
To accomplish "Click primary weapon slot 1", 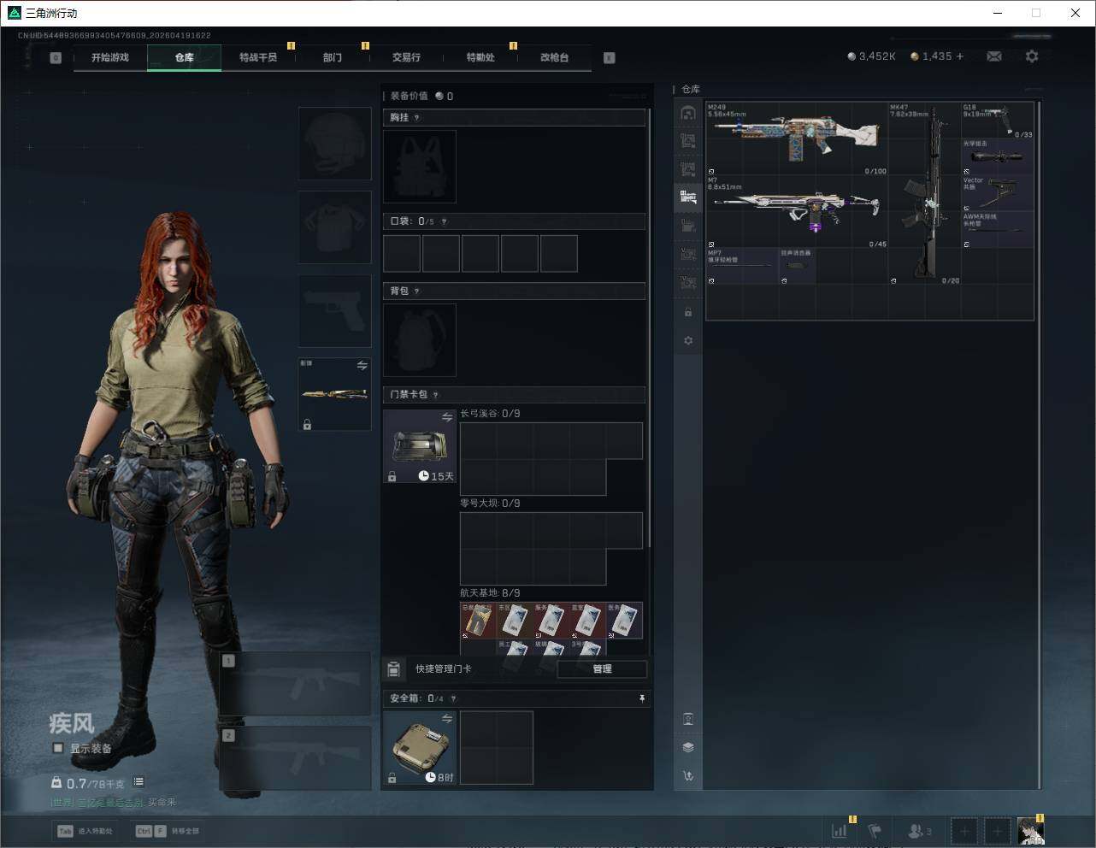I will [x=295, y=684].
